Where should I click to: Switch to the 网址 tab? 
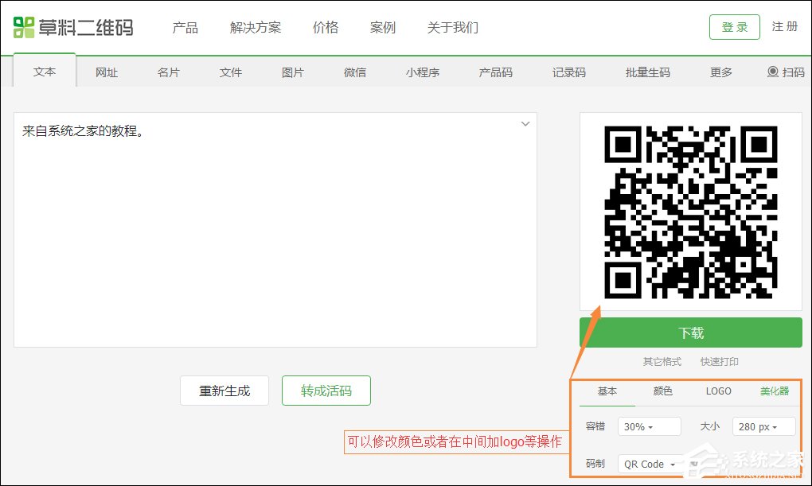(x=107, y=72)
